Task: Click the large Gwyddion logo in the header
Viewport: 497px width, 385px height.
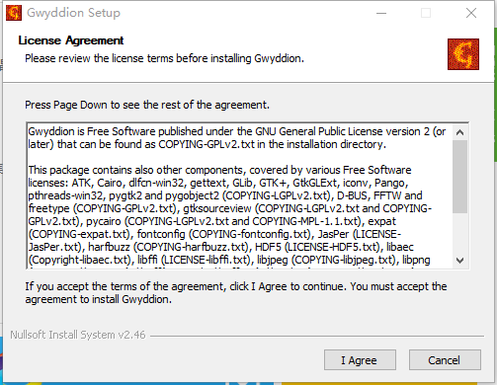Action: pyautogui.click(x=463, y=54)
